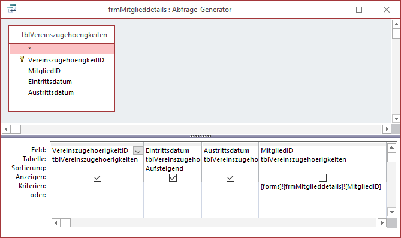Click the primary key icon beside VereinszugehoerigkeitID
401x238 pixels.
click(22, 59)
